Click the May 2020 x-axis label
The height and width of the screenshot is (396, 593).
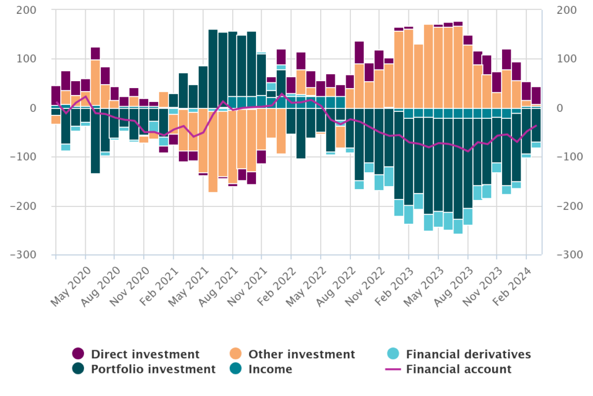click(x=72, y=282)
